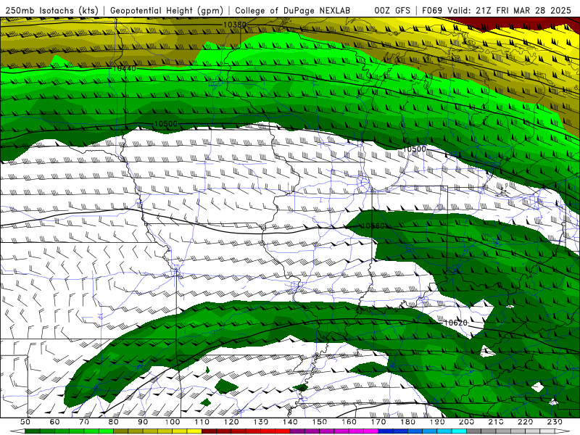Click the 60 knot color bar label
Screen dimensions: 580x435
pos(55,422)
